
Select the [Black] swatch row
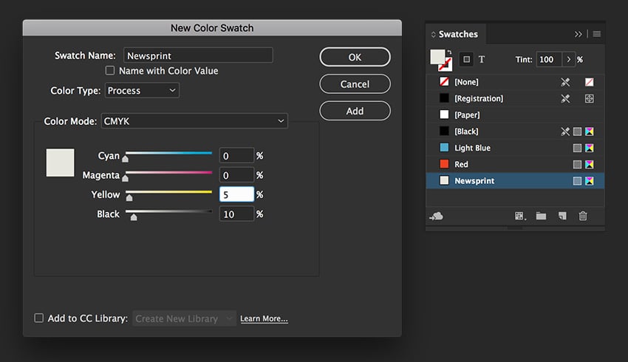click(515, 132)
